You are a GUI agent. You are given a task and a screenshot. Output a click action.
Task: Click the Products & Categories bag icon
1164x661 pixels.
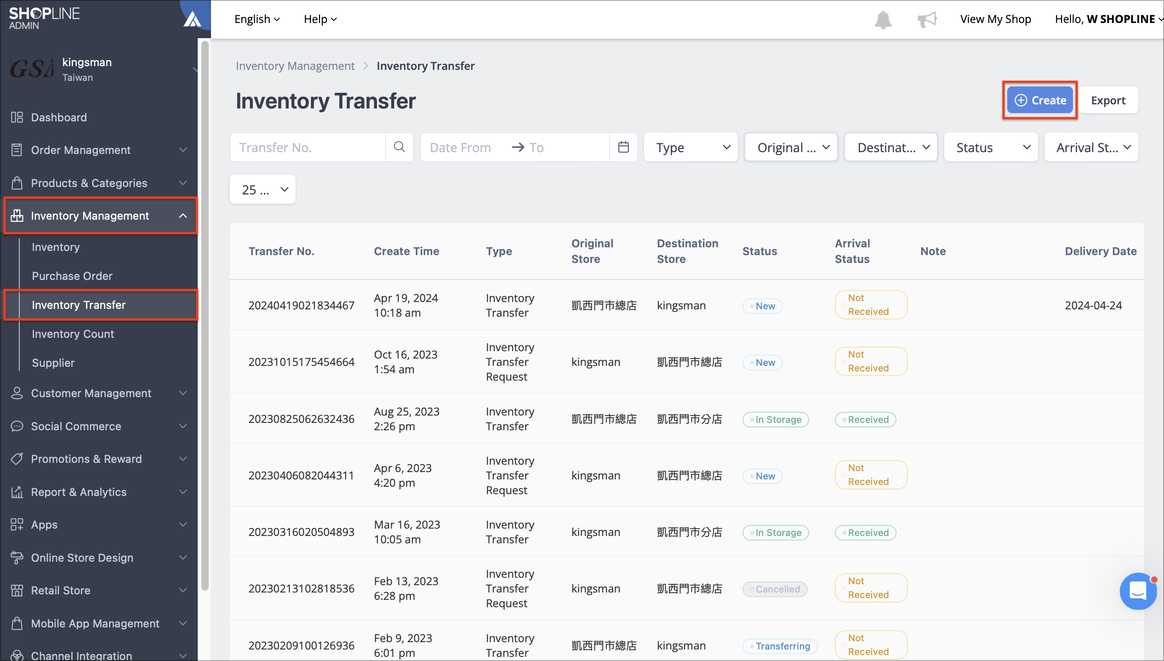pos(17,183)
